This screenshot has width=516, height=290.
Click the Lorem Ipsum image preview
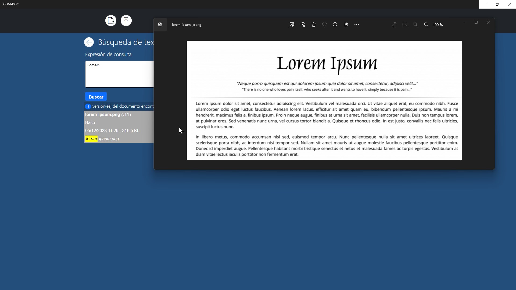(324, 100)
